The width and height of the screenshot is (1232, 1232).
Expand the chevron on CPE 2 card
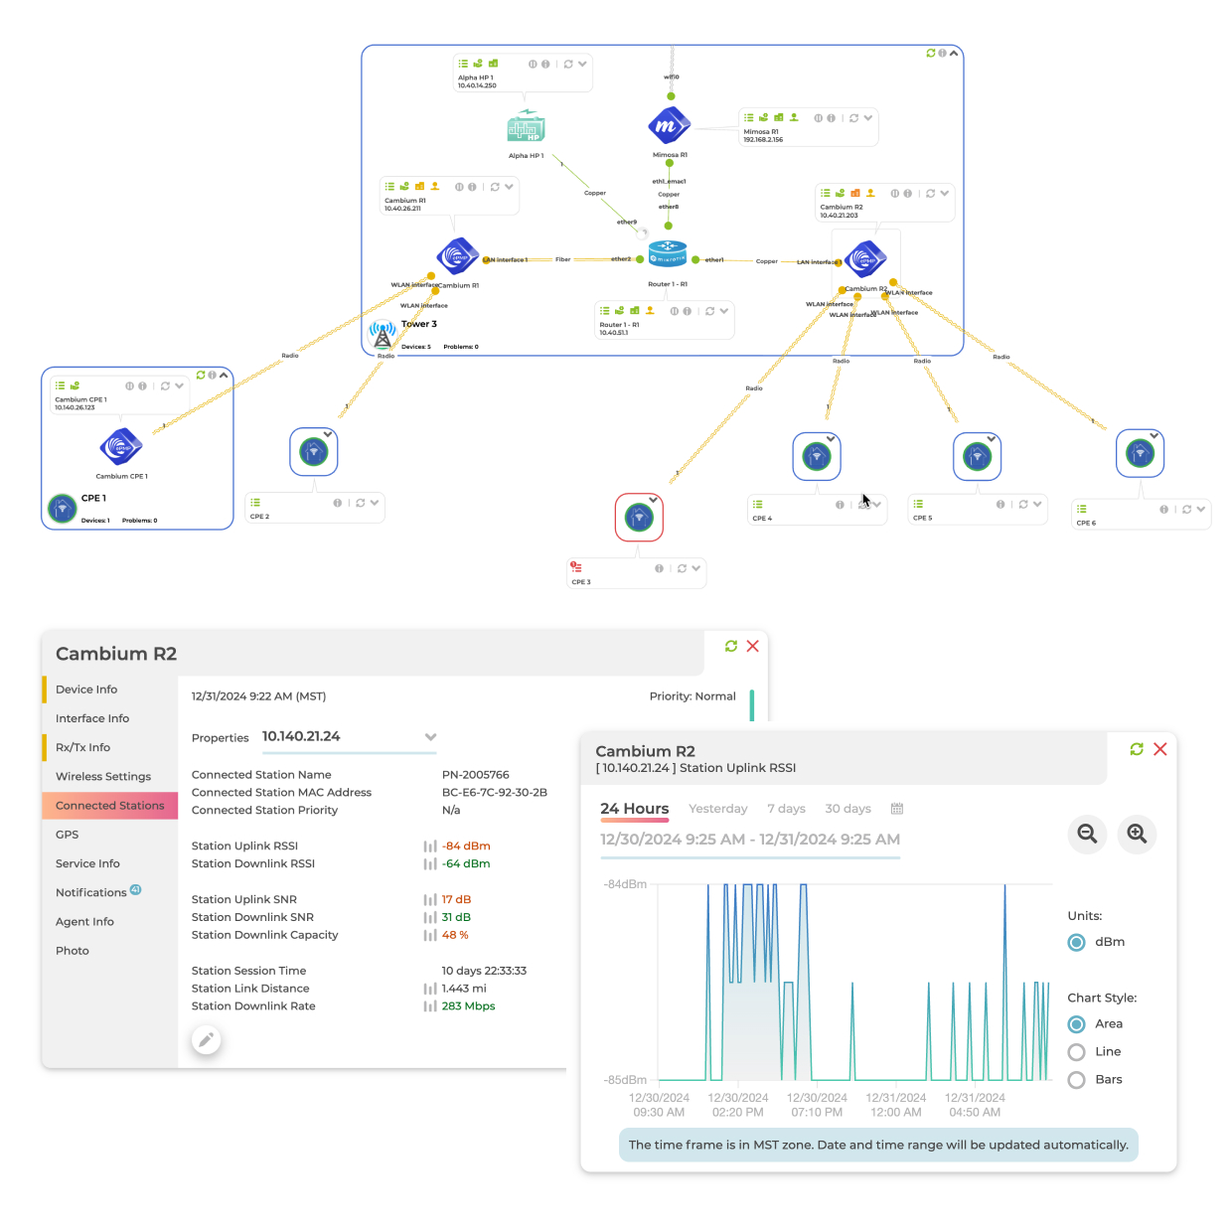coord(375,503)
